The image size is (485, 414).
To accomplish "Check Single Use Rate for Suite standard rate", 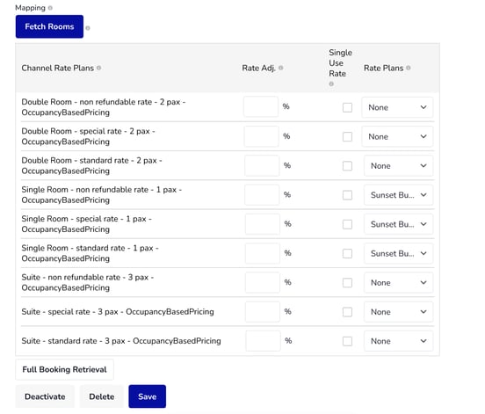I will point(347,341).
